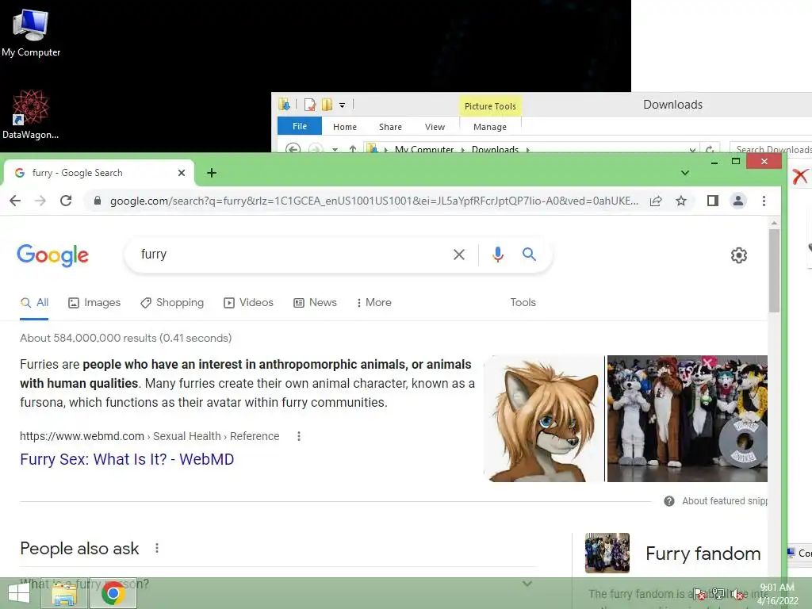Click About featured snippets help icon
Viewport: 812px width, 609px height.
coord(669,501)
